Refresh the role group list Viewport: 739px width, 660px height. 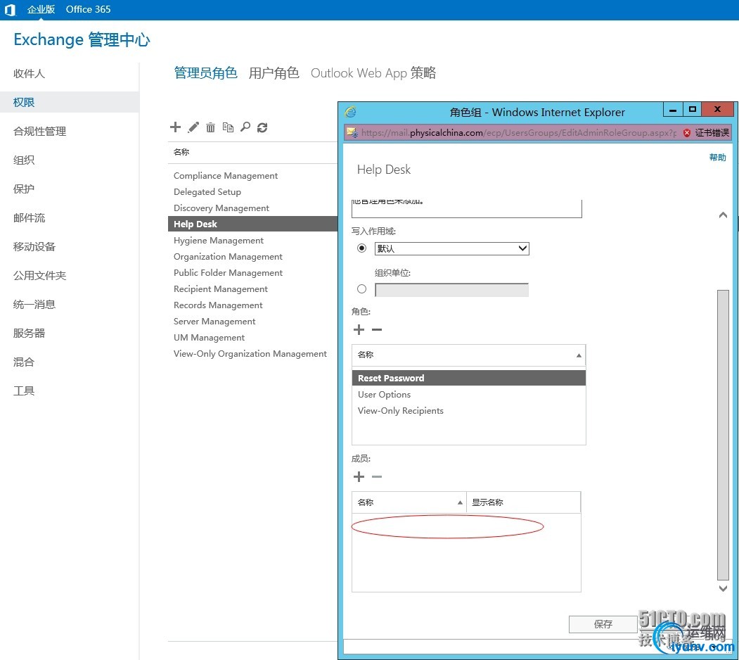pos(262,127)
